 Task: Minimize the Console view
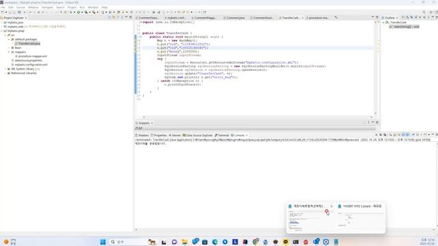(433, 135)
